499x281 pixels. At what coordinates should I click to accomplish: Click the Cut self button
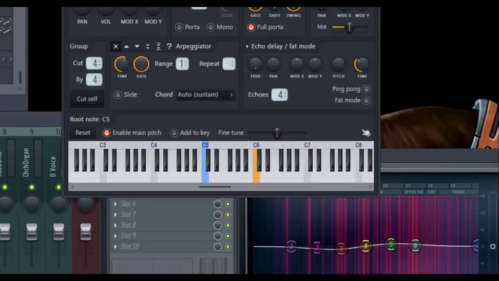87,99
